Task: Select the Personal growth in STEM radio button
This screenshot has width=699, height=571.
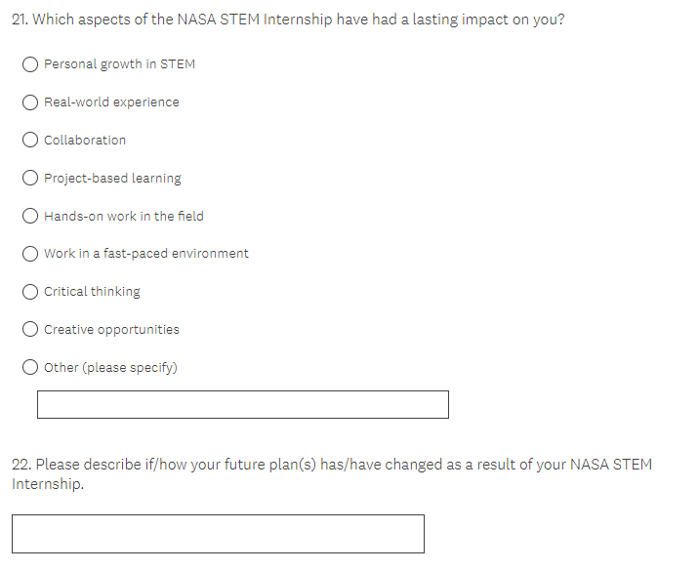Action: (x=31, y=64)
